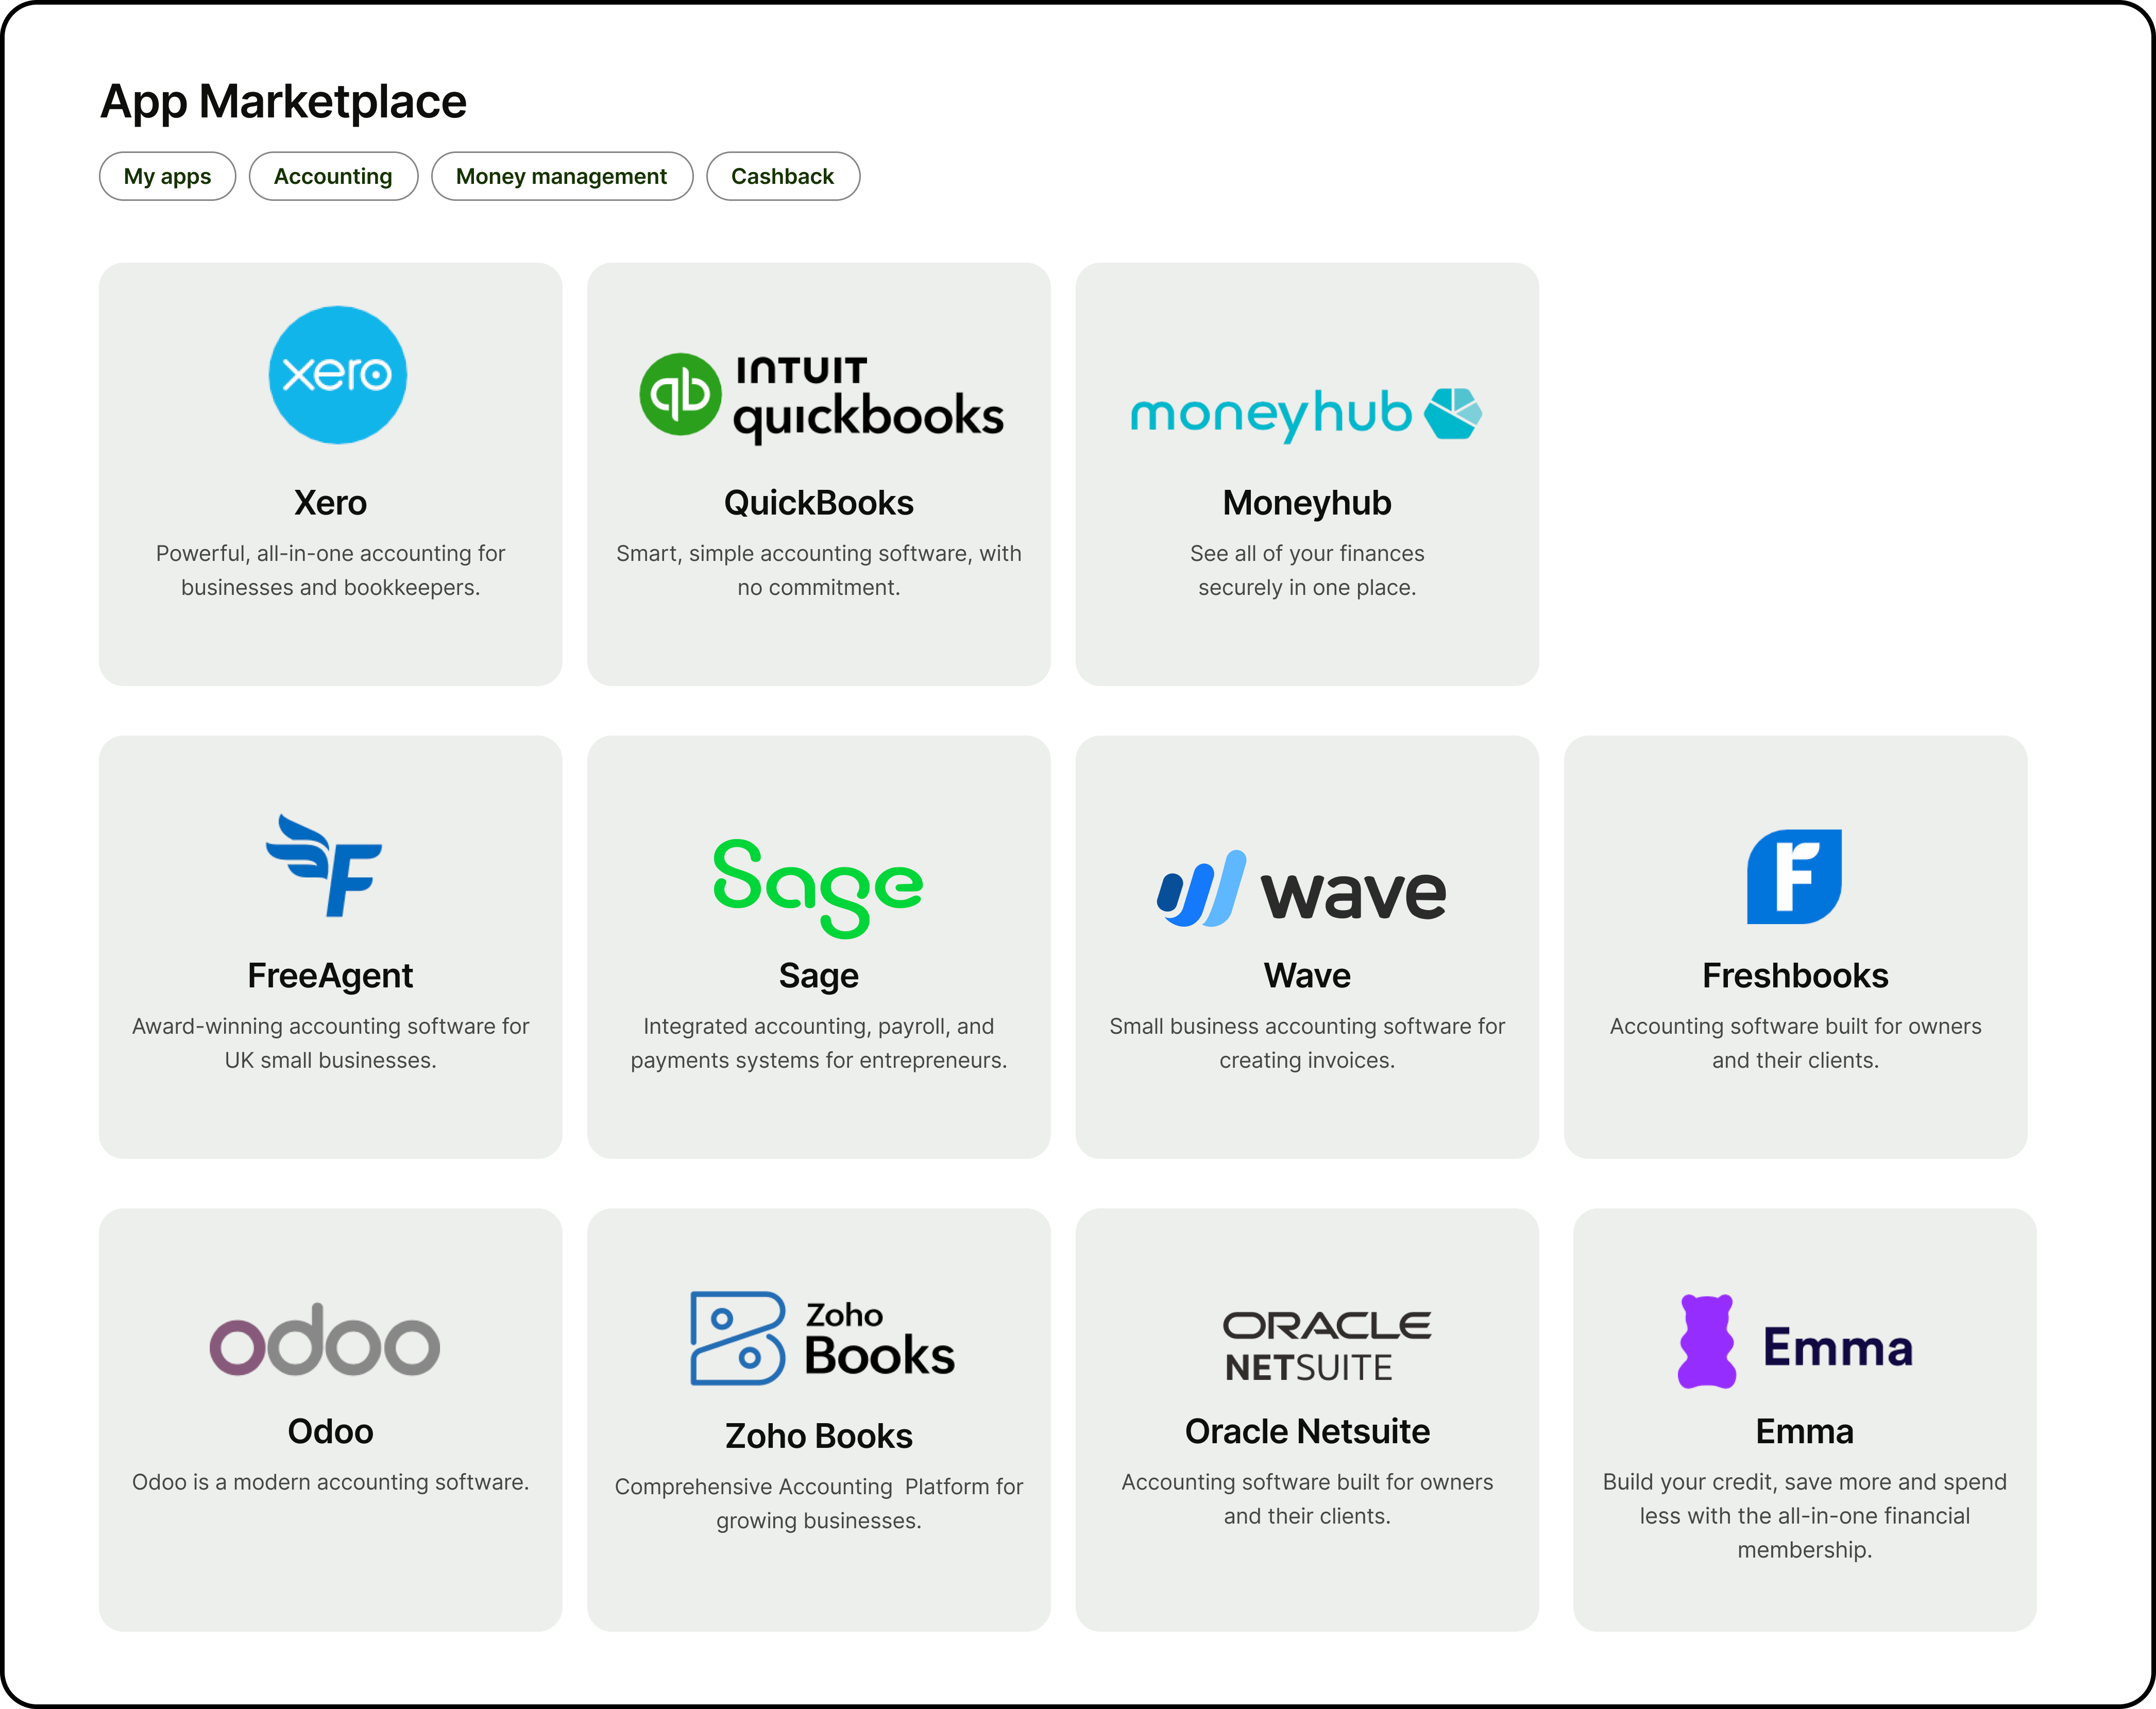Select the Moneyhub logo
2156x1709 pixels.
(x=1306, y=413)
